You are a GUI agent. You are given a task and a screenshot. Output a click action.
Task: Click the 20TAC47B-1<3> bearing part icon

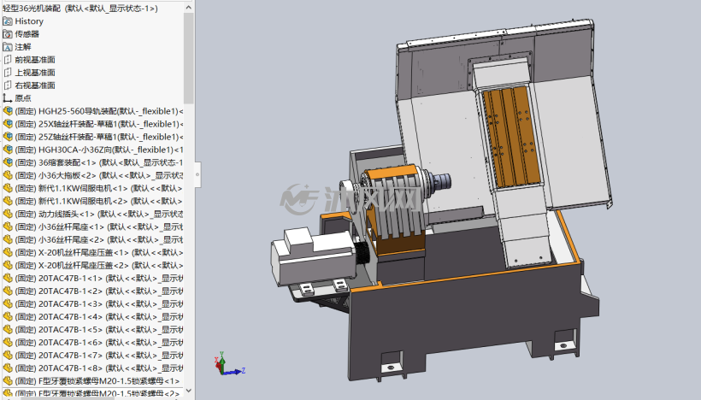(7, 304)
